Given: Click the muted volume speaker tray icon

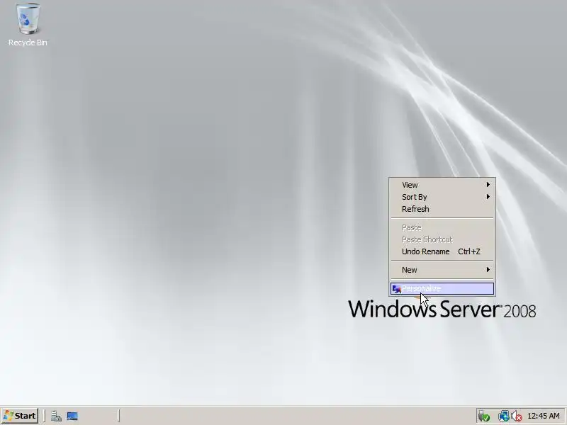Looking at the screenshot, I should (517, 416).
